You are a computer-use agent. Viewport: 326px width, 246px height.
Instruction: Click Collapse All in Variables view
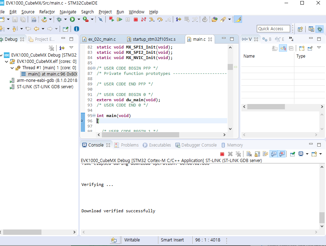click(291, 48)
